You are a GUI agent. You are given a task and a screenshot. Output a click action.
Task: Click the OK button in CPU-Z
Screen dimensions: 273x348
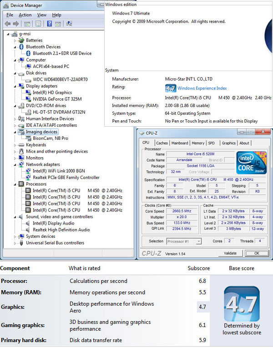tap(257, 253)
